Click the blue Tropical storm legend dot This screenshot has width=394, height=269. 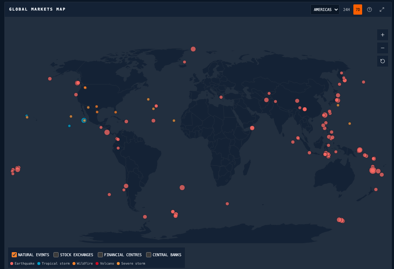(39, 264)
